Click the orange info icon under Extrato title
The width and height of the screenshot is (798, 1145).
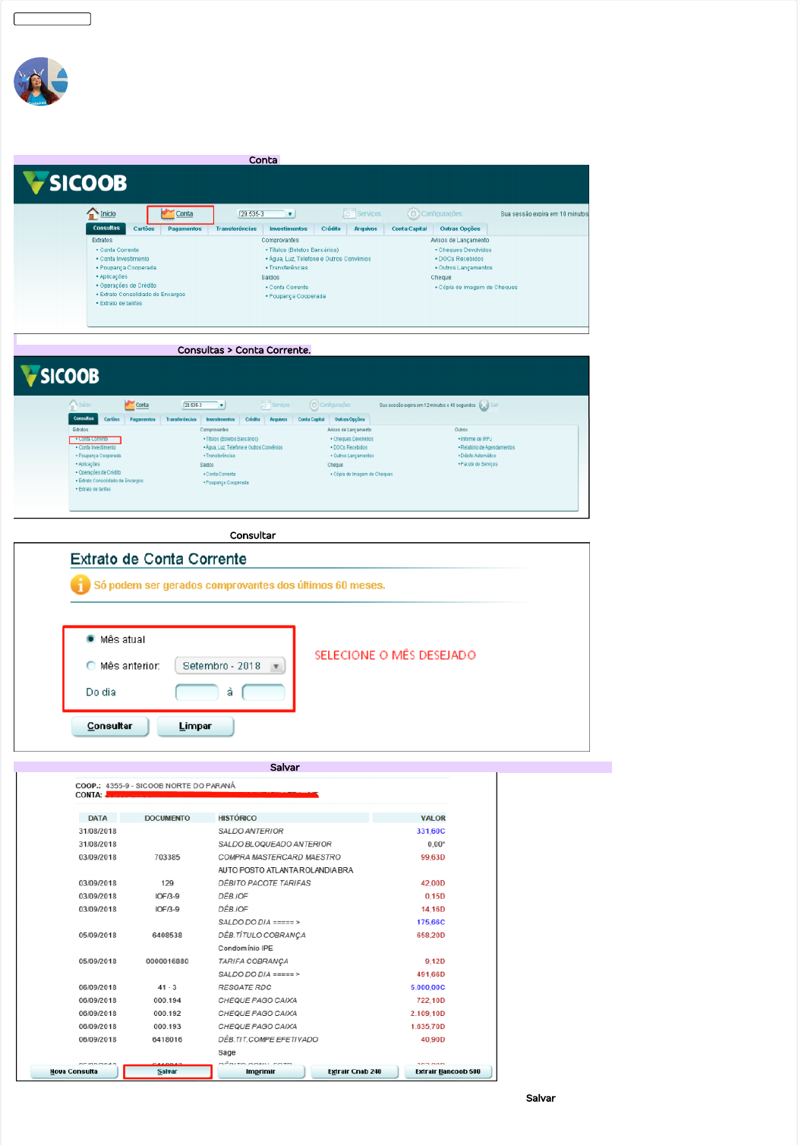tap(80, 585)
